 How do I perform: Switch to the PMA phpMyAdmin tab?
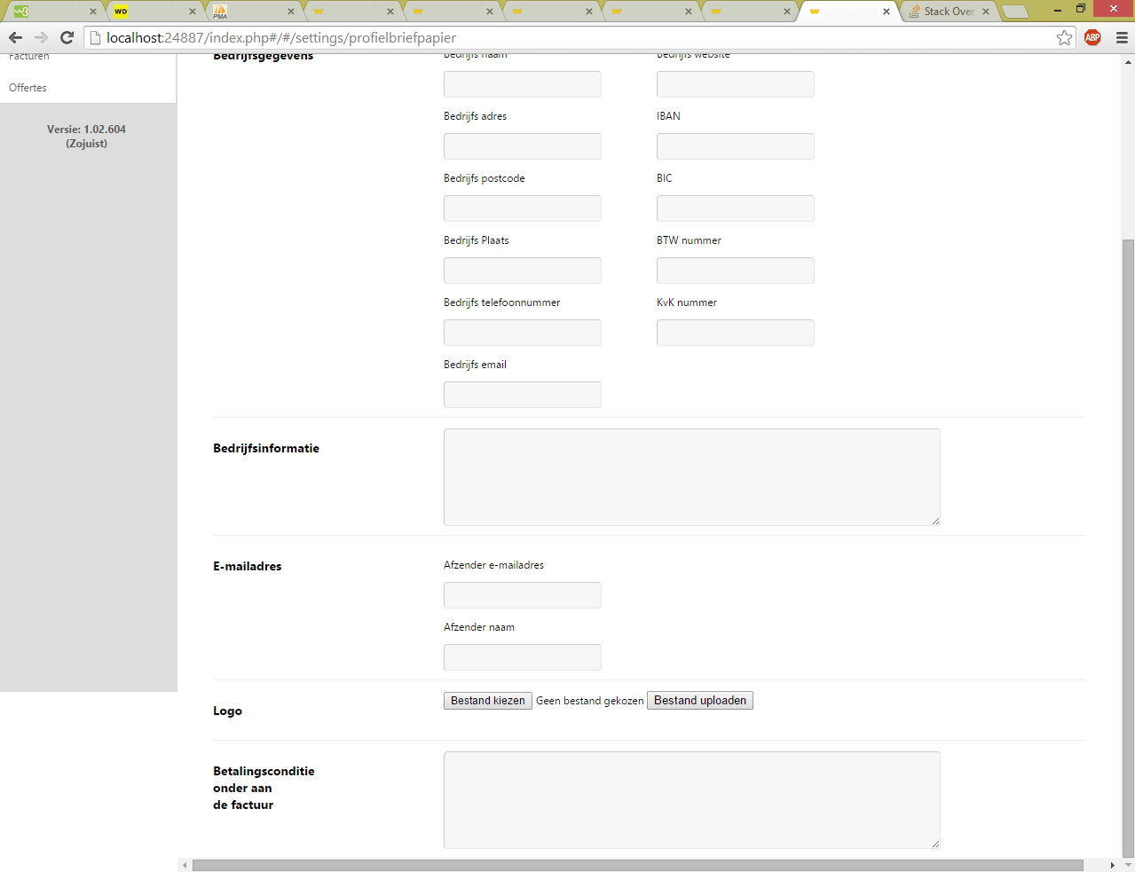click(x=253, y=12)
